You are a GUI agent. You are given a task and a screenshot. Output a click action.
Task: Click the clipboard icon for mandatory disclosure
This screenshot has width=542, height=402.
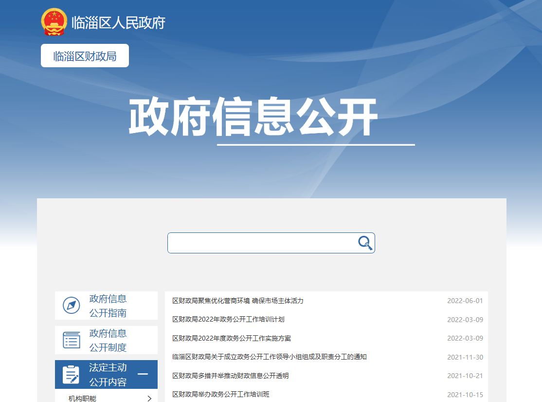(71, 375)
